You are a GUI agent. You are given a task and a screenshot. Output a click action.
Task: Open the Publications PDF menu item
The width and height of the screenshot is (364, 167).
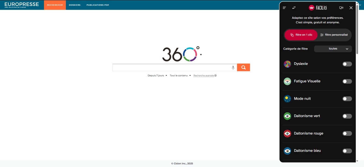click(98, 5)
